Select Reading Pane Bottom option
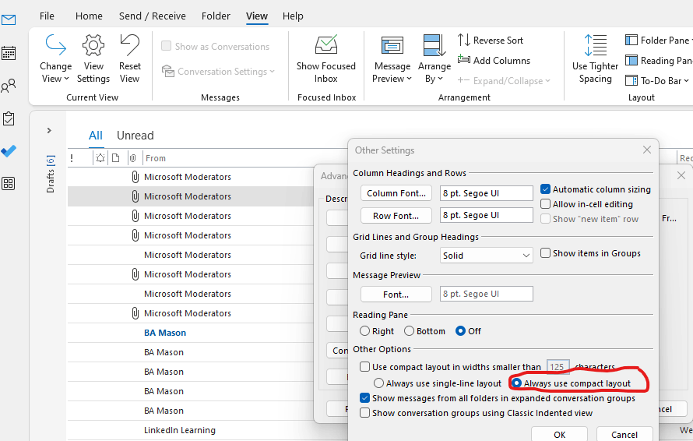Viewport: 693px width, 441px height. [410, 331]
